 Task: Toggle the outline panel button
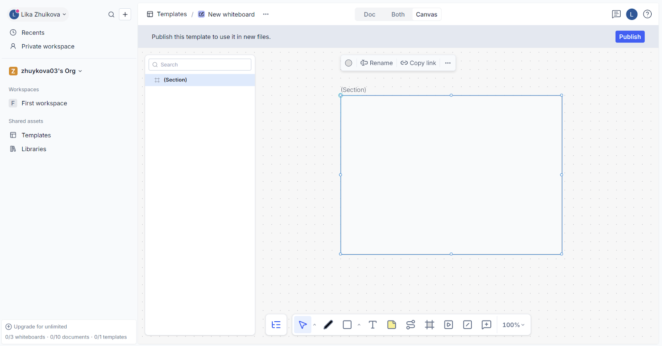coord(276,325)
